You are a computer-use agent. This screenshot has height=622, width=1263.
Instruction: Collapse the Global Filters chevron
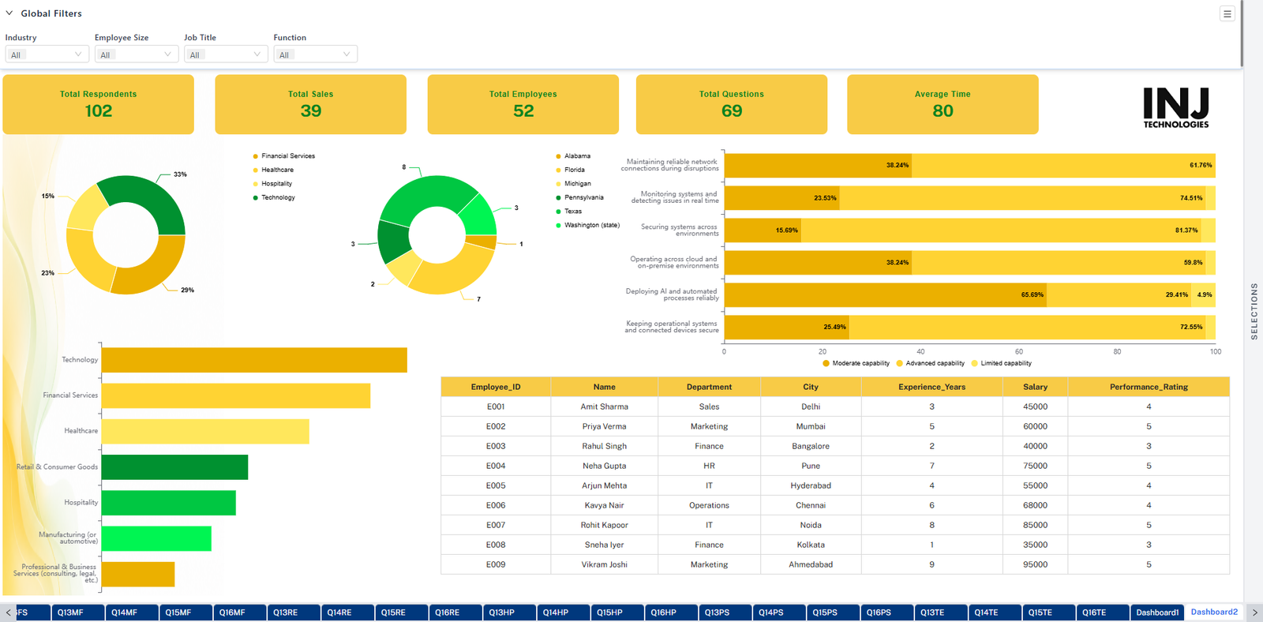pyautogui.click(x=9, y=13)
